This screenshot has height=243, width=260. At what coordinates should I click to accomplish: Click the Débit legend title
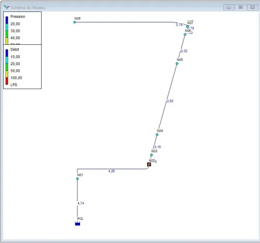(15, 50)
